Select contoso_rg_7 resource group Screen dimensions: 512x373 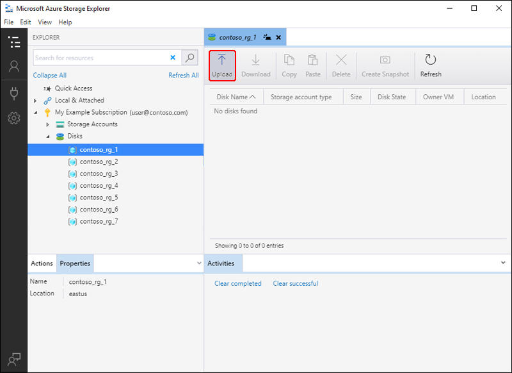tap(99, 221)
